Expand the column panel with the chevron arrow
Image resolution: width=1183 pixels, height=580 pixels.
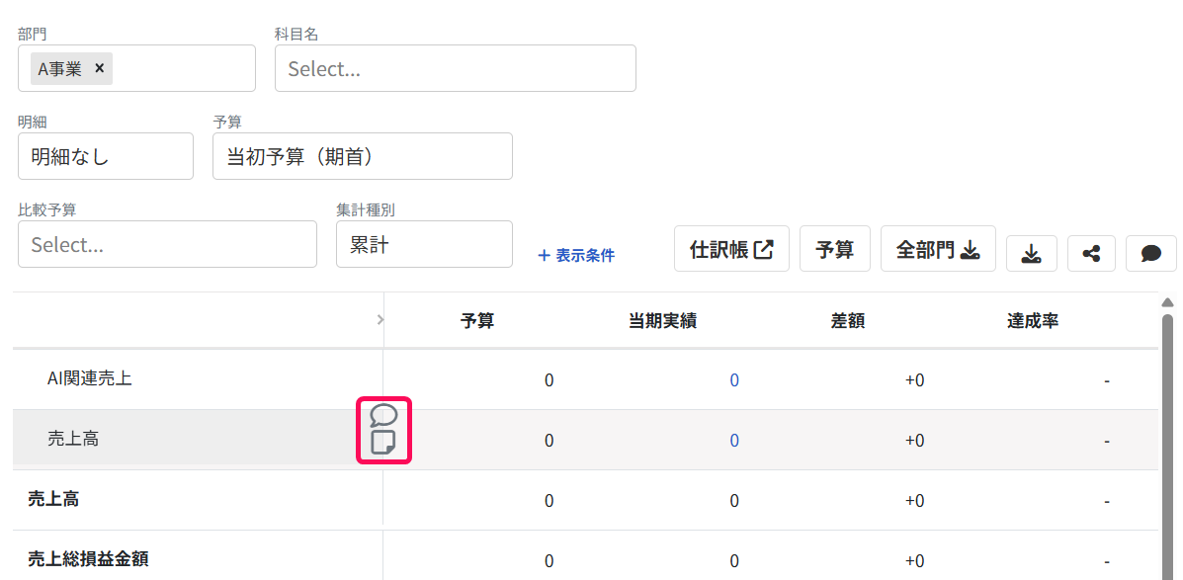tap(380, 320)
